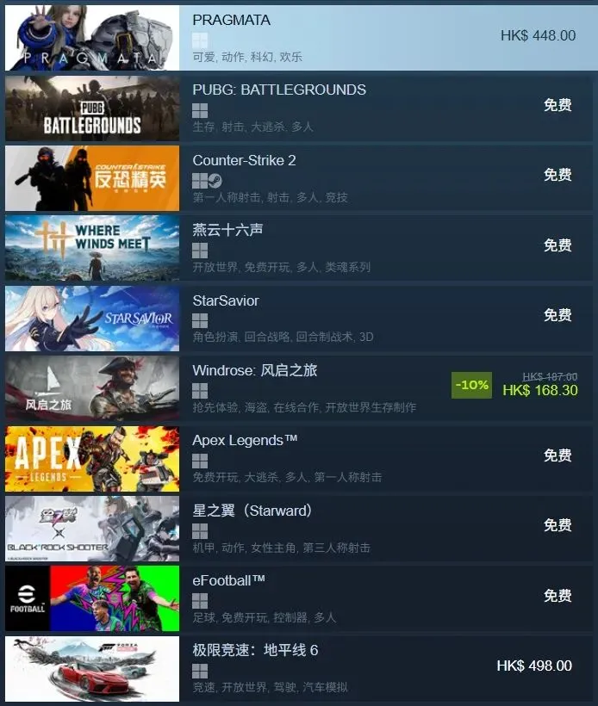The image size is (598, 706).
Task: Click the 免费 label on StarSavior row
Action: tap(558, 315)
